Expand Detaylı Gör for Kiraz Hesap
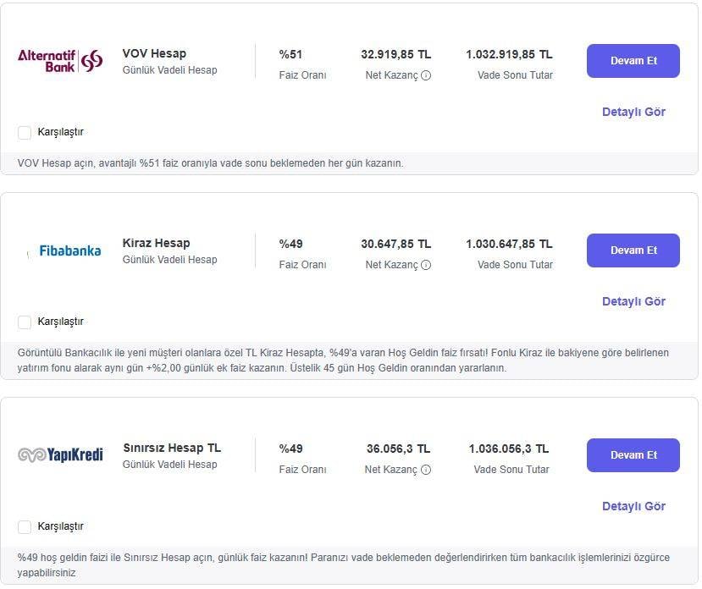The width and height of the screenshot is (702, 589). click(x=633, y=301)
